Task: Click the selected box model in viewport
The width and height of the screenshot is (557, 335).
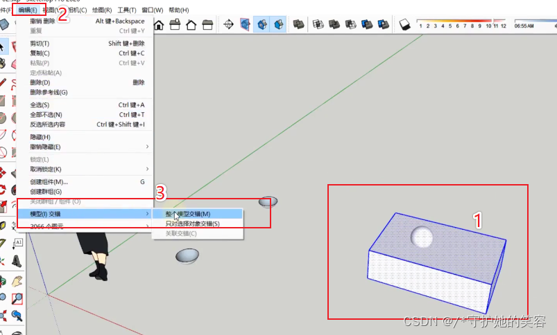Action: pyautogui.click(x=436, y=263)
